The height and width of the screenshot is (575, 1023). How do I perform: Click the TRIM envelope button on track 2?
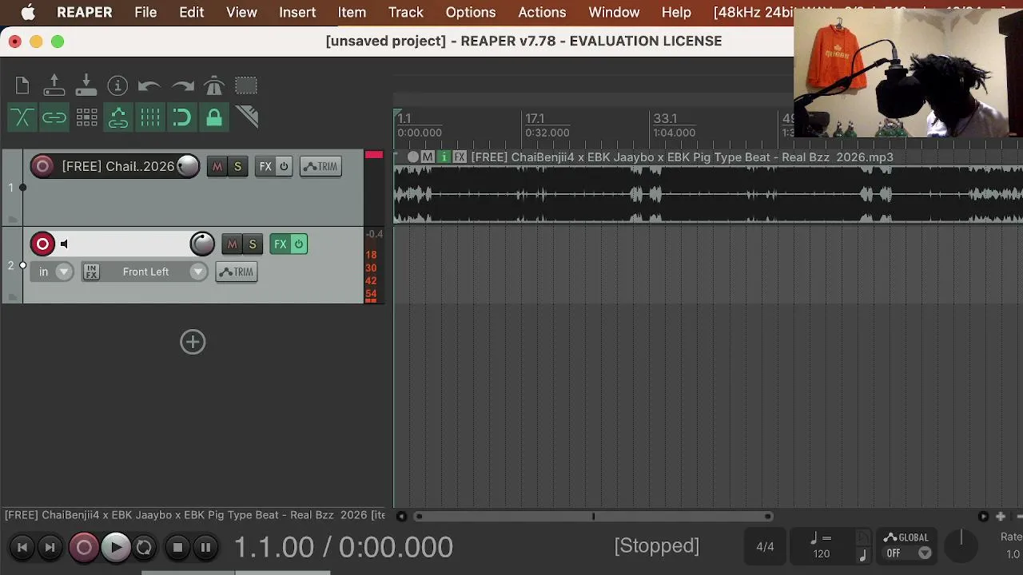(x=237, y=272)
